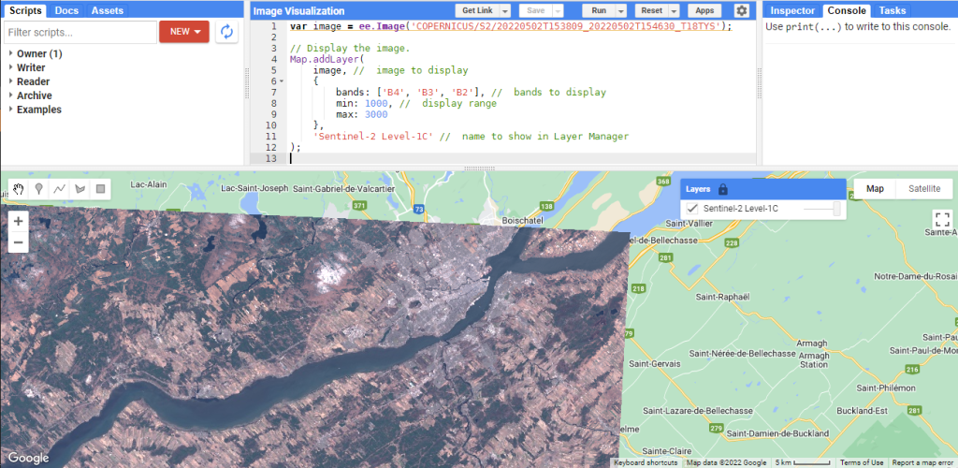Select the draw line tool
This screenshot has height=468, width=958.
click(x=60, y=189)
